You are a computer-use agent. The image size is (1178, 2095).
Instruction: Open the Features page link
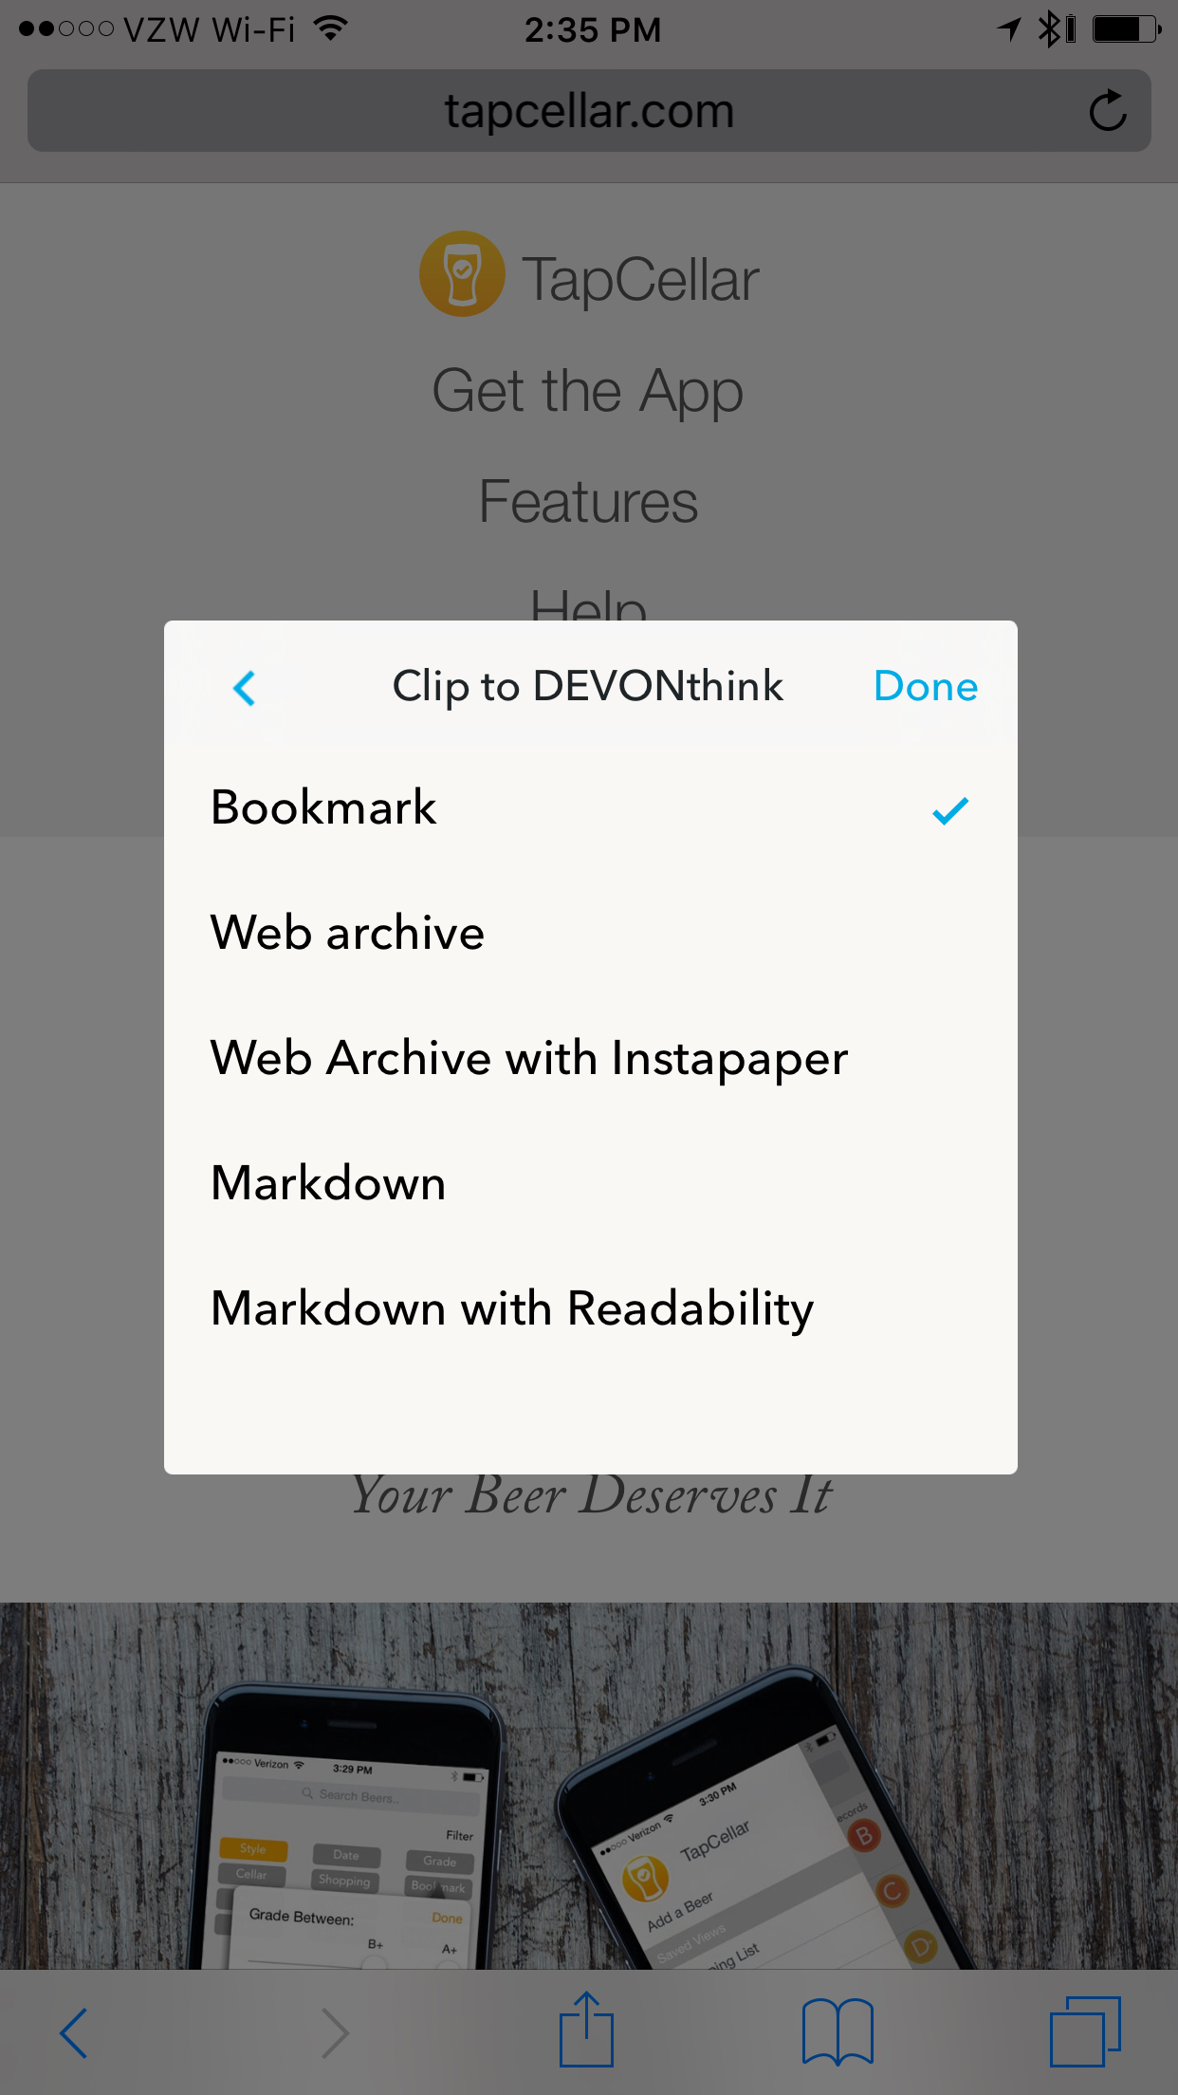589,501
